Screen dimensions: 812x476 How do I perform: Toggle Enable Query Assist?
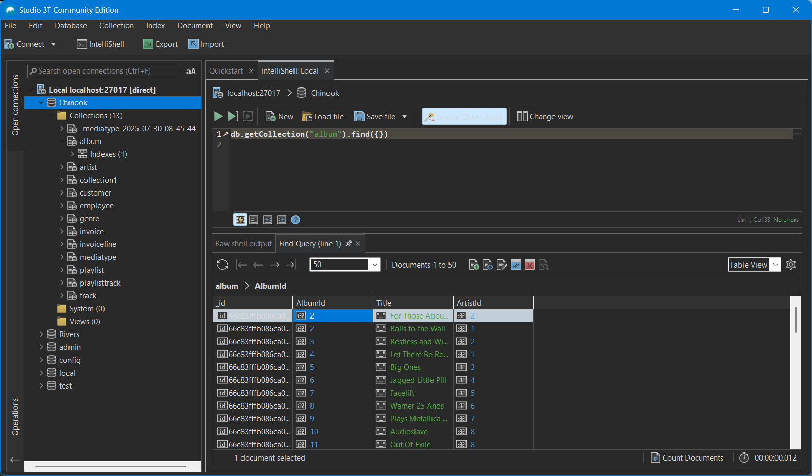(464, 117)
